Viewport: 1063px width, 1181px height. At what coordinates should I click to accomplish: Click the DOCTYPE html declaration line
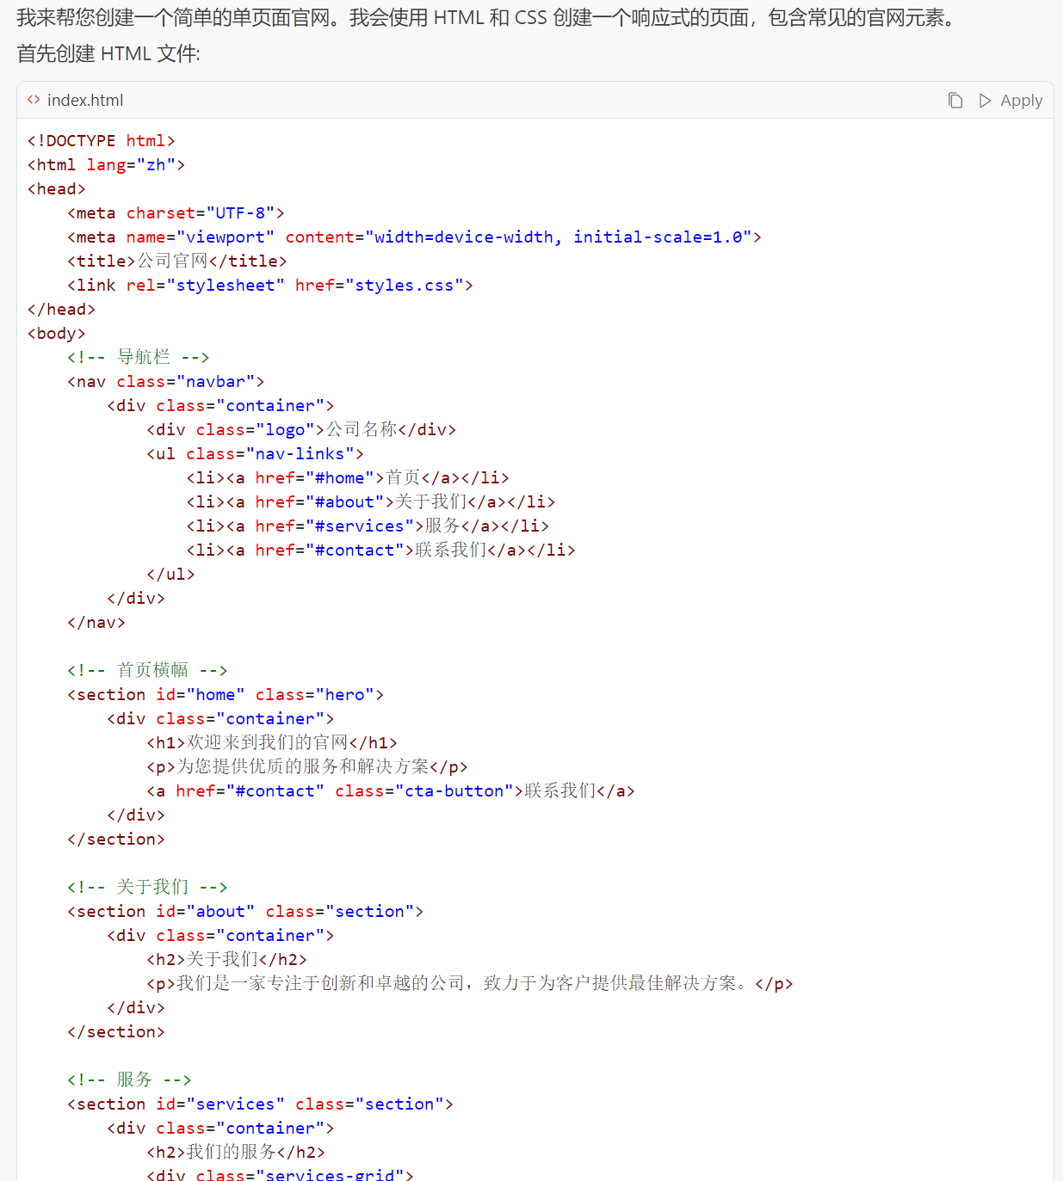click(x=101, y=141)
